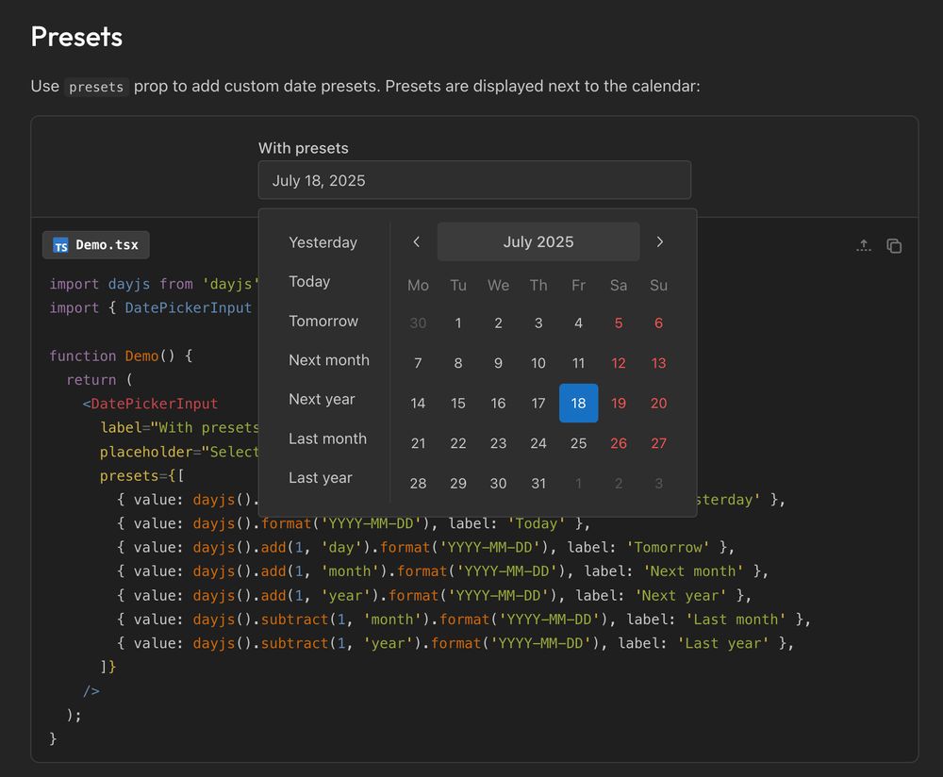Pick day 23 in the calendar
Viewport: 943px width, 777px height.
click(x=498, y=443)
